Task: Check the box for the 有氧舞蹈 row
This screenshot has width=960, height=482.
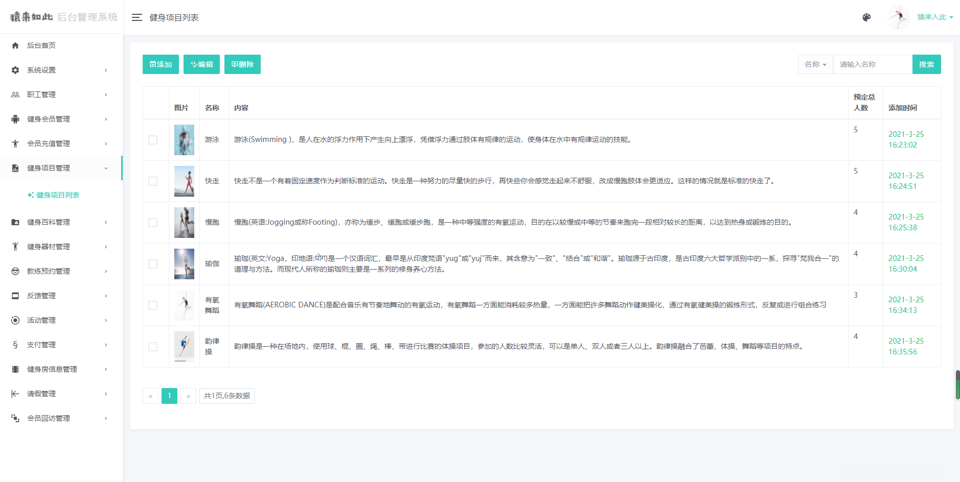Action: pos(153,305)
